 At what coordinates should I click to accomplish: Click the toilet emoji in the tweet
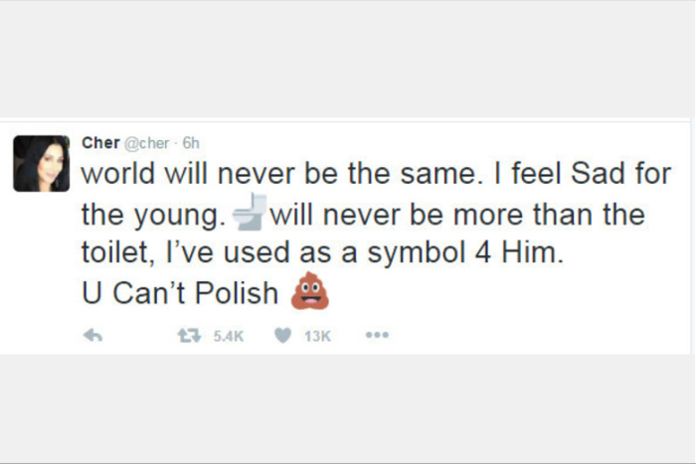[x=249, y=212]
